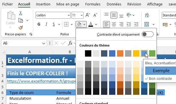Click the accounting number format icon
Image resolution: width=176 pixels, height=104 pixels.
pos(165,24)
